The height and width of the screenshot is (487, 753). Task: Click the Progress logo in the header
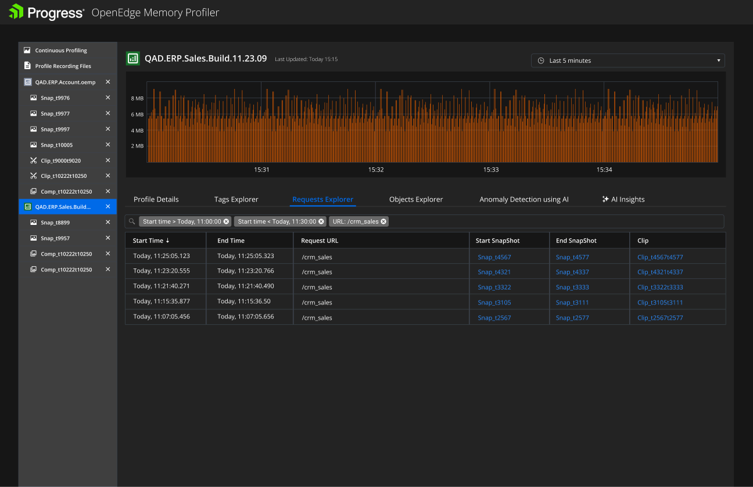click(46, 12)
